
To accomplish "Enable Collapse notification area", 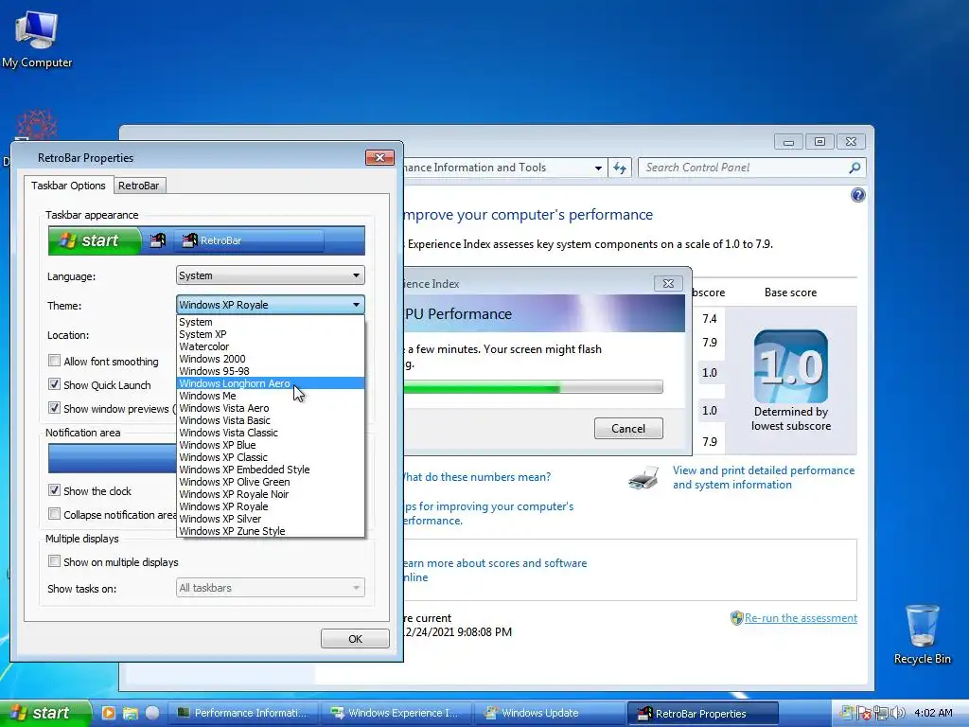I will pos(54,514).
